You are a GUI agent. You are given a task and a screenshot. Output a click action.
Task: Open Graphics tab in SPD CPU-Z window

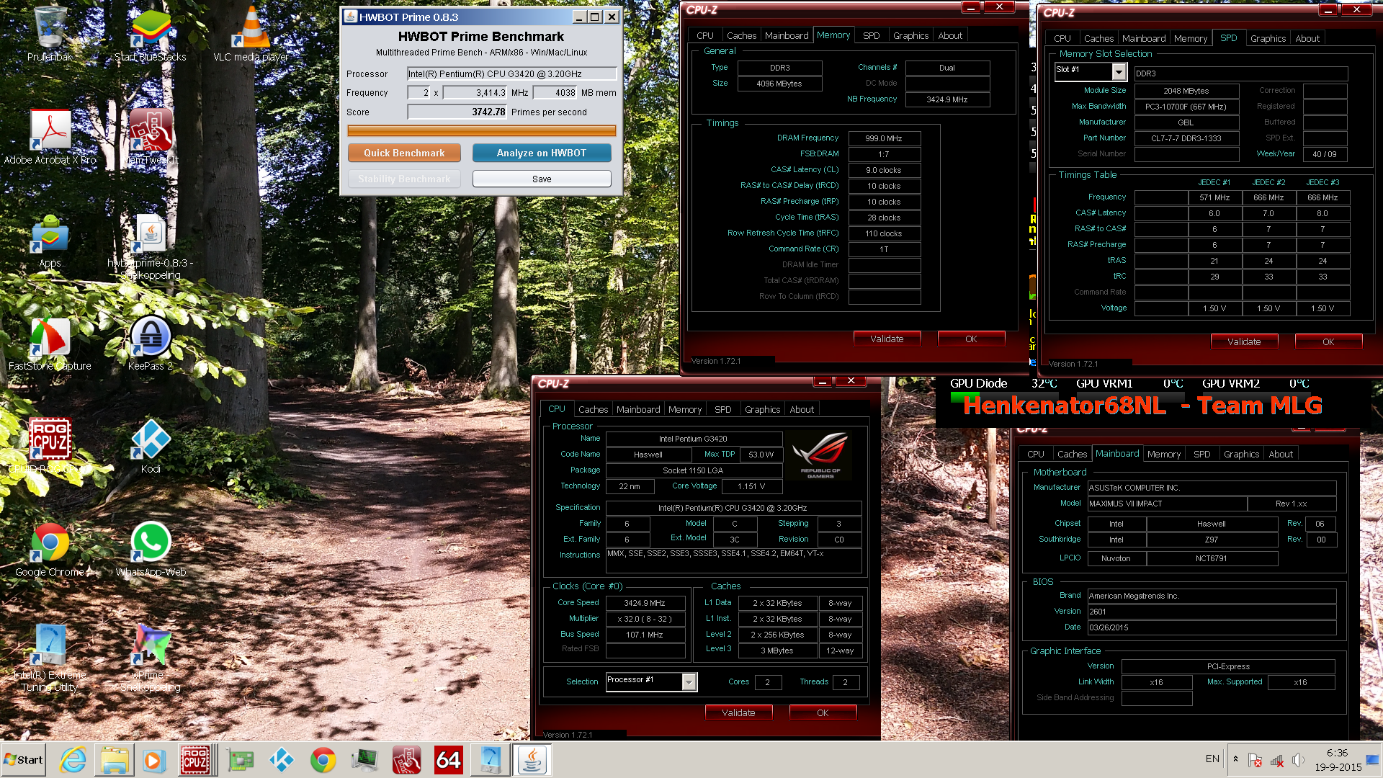click(1268, 38)
